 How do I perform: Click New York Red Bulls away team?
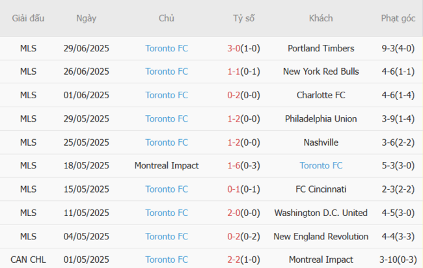point(321,72)
